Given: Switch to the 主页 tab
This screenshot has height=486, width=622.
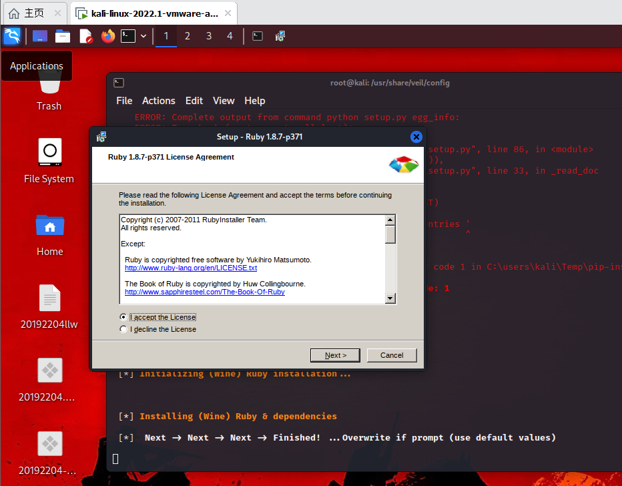Looking at the screenshot, I should (x=34, y=13).
